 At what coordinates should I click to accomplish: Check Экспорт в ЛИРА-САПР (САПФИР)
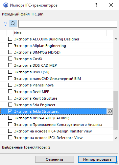pyautogui.click(x=10, y=118)
